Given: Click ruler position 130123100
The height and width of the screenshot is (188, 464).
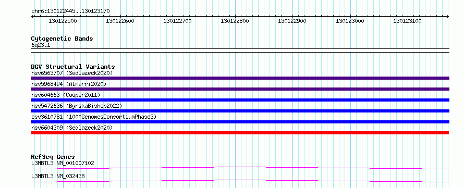Looking at the screenshot, I should tap(408, 21).
